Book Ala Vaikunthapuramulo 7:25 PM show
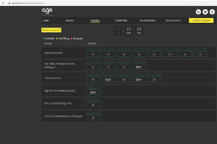217x144 pixels. click(x=124, y=65)
